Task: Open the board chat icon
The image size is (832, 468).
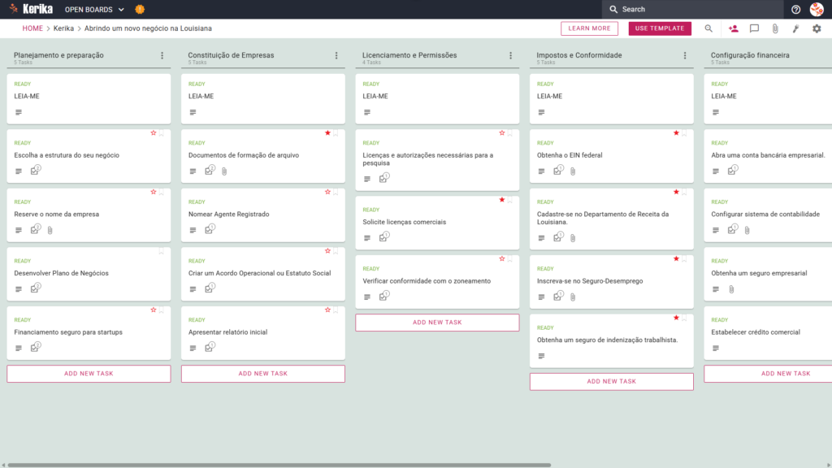Action: click(754, 28)
